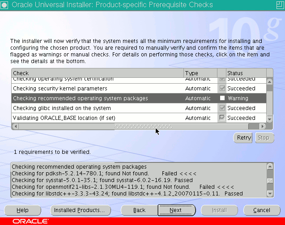Select the Status column header
This screenshot has width=285, height=225.
pyautogui.click(x=246, y=73)
